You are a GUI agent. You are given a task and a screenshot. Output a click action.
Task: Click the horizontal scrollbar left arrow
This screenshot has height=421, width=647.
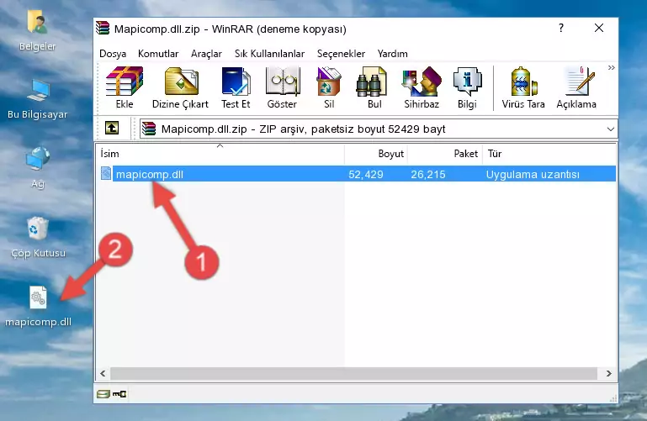point(103,374)
